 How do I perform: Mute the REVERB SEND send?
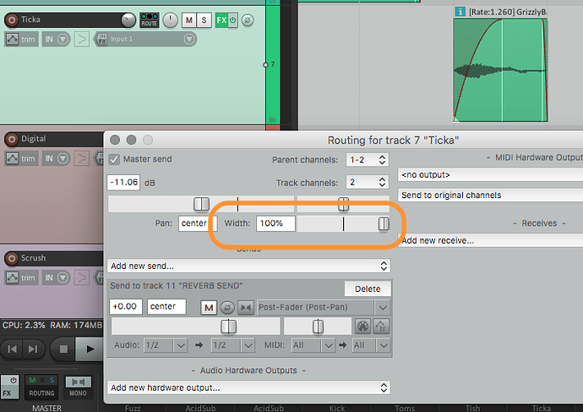pos(209,307)
